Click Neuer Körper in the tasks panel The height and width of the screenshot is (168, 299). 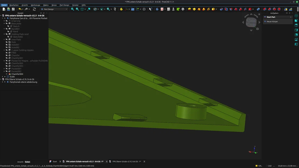[272, 22]
